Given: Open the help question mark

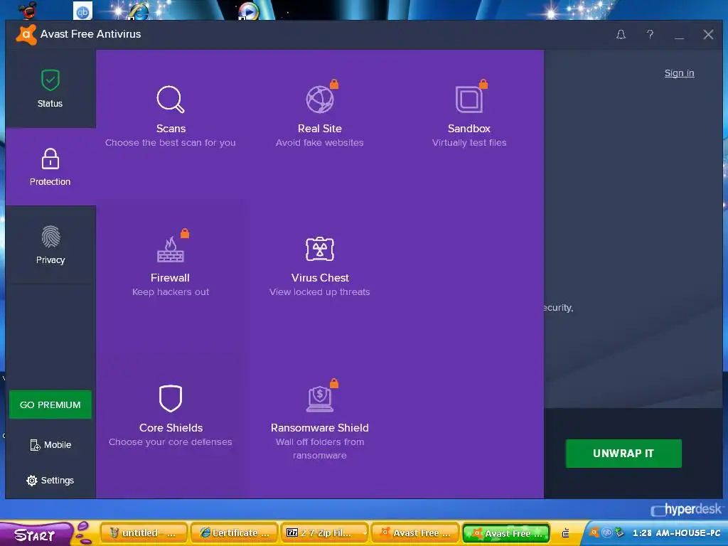Looking at the screenshot, I should (650, 34).
